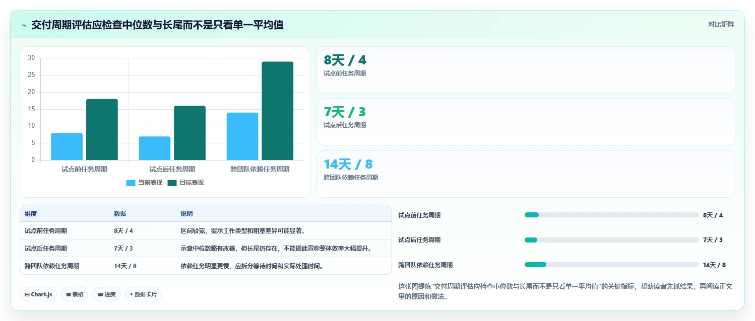Click the 试点前任务周期 target performance bar
This screenshot has height=321, width=755.
[x=102, y=129]
